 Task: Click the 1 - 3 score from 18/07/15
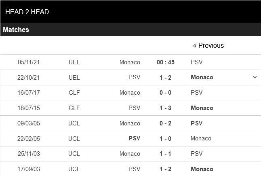click(x=166, y=108)
